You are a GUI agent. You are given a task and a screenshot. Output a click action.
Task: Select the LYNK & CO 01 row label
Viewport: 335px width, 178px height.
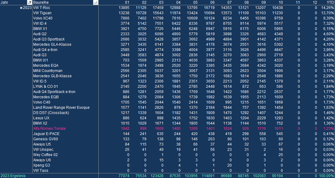tap(46, 87)
